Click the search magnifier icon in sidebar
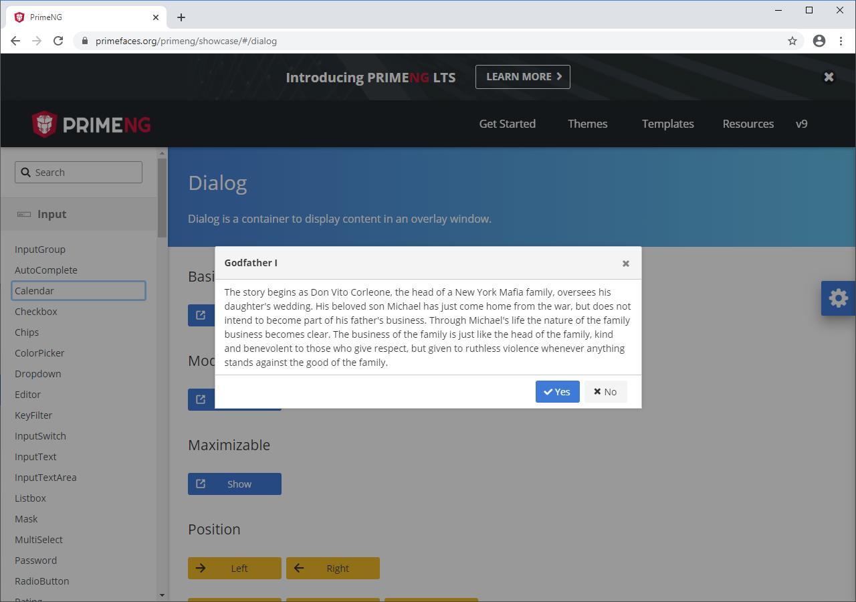 click(x=25, y=172)
